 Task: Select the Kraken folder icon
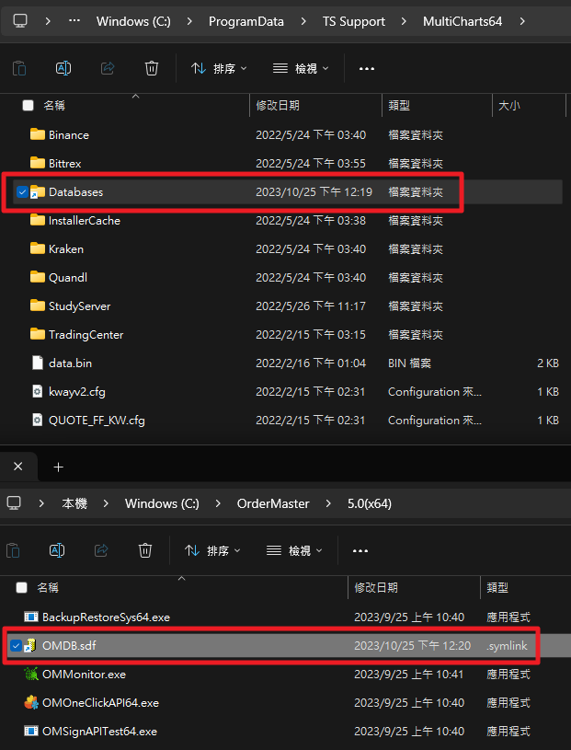[x=38, y=248]
